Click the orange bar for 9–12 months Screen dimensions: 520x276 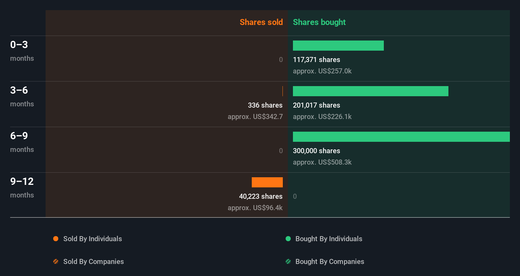coord(267,182)
